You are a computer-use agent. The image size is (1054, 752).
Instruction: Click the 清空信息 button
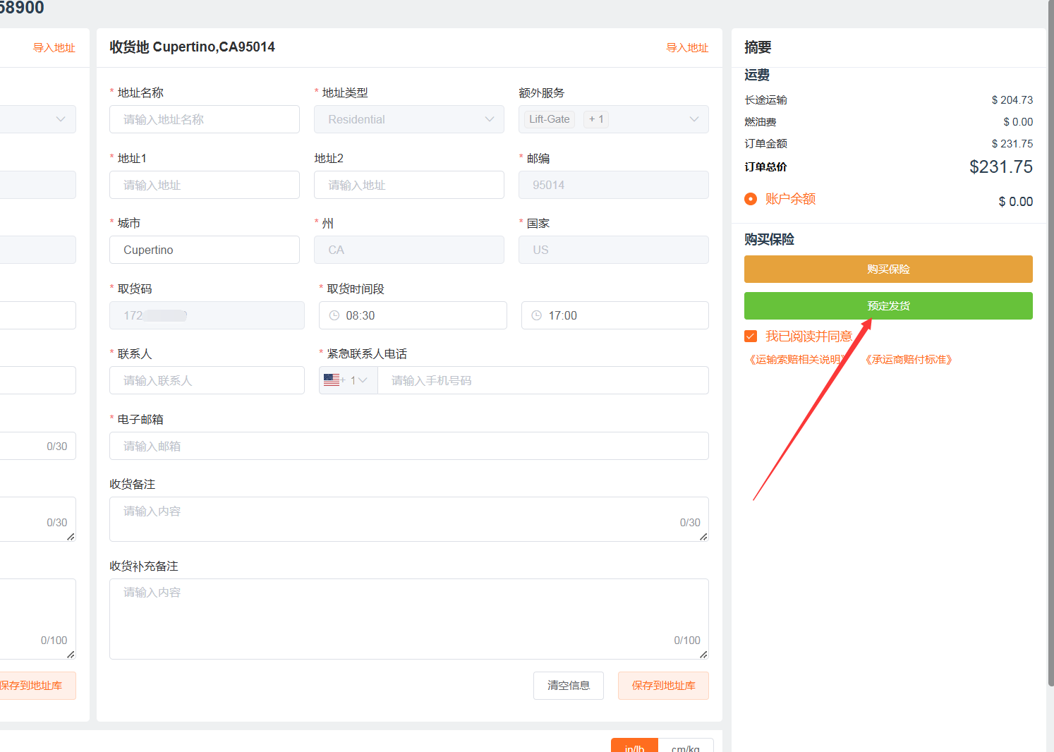pyautogui.click(x=569, y=686)
